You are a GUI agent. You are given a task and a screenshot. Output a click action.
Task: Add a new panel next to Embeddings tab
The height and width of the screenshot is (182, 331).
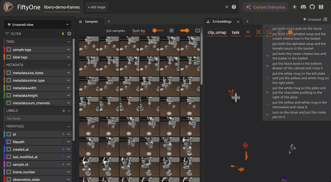coord(247,21)
